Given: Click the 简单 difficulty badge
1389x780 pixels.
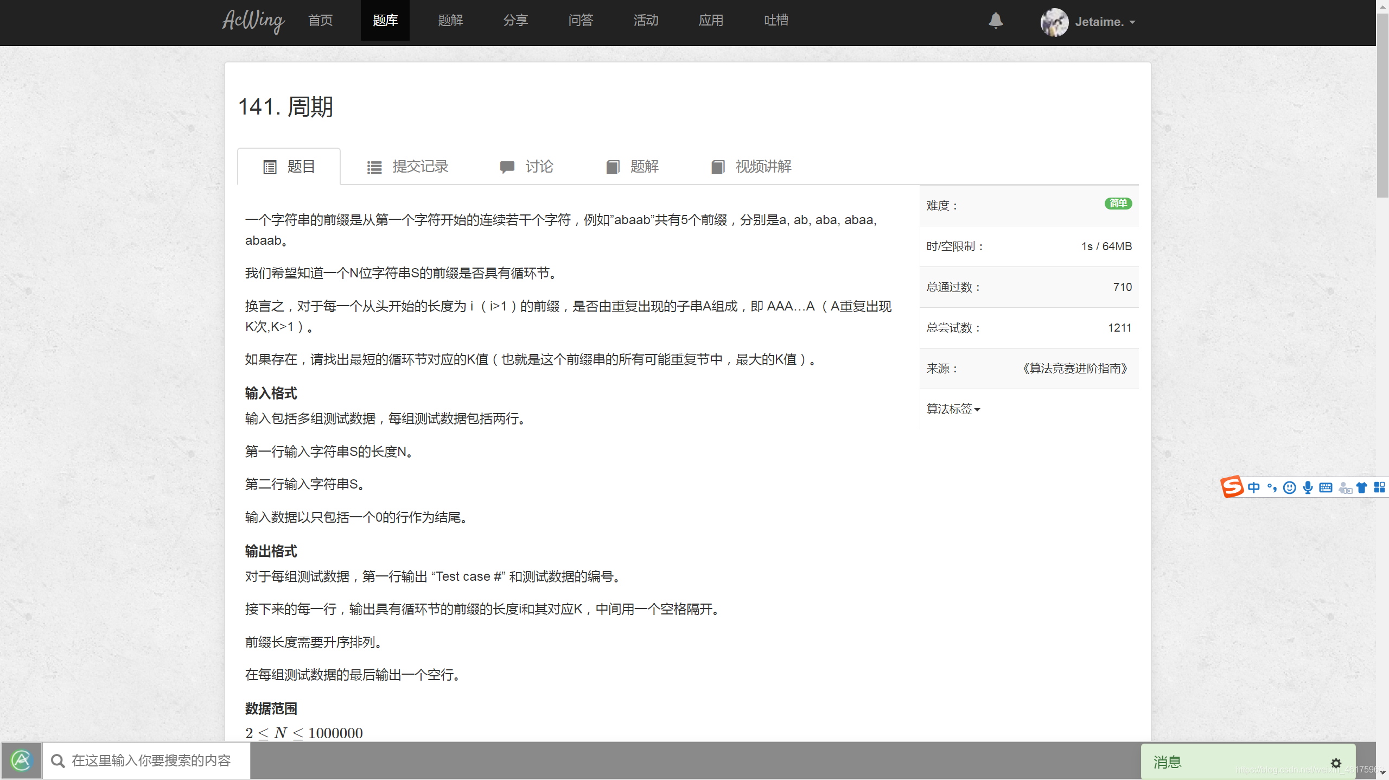Looking at the screenshot, I should tap(1118, 204).
